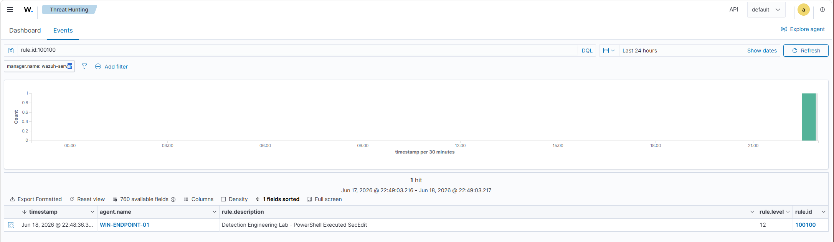Open the 1 fields sorted menu

pos(277,199)
